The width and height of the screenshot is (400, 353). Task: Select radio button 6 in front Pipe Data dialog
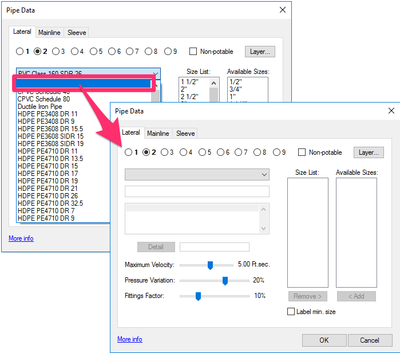(221, 152)
